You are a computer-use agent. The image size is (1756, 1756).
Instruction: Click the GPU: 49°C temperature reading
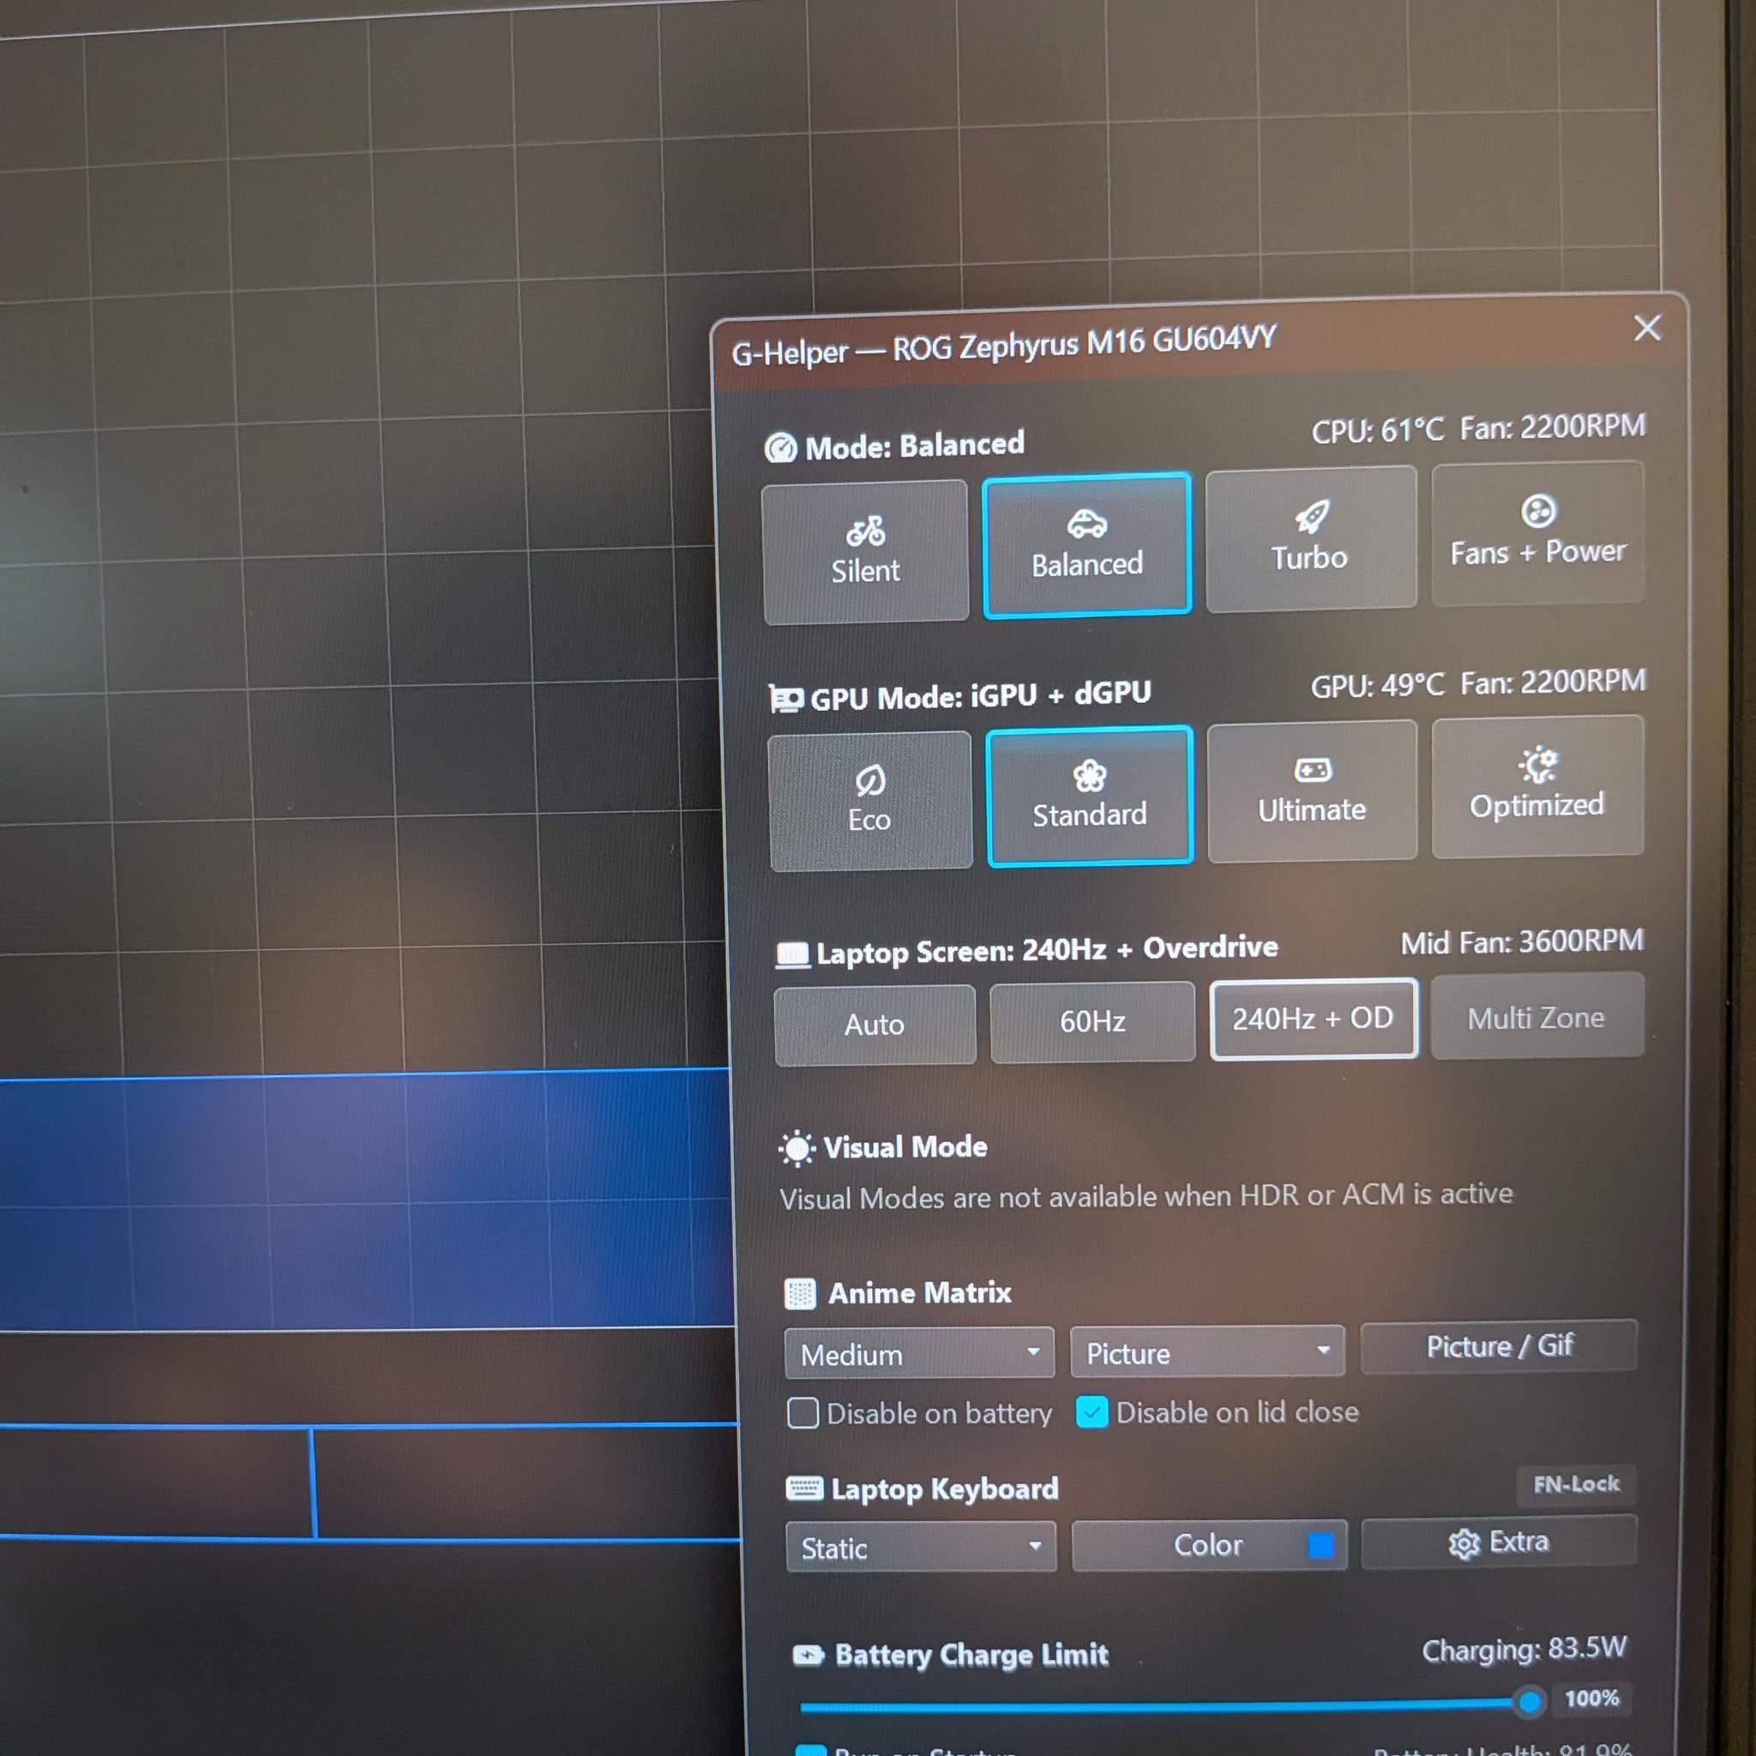coord(1377,685)
